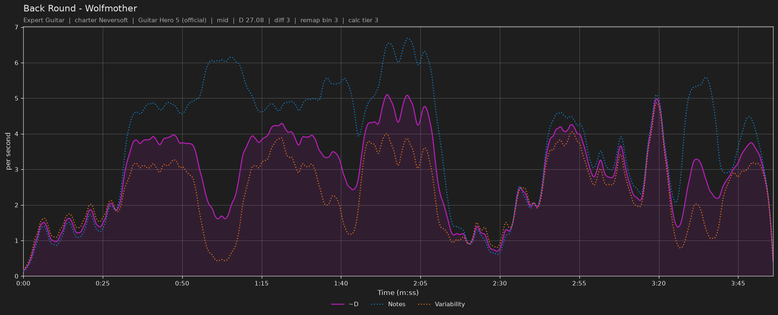Click the 'remap bin 3' label
Viewport: 778px width, 315px height.
pyautogui.click(x=319, y=20)
